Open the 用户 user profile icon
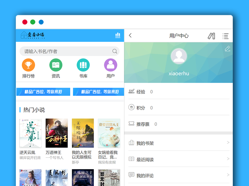Screen dimensions: 249x186 click(x=110, y=65)
